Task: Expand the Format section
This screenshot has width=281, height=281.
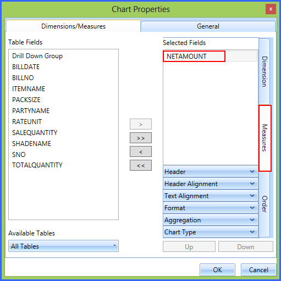Action: [x=211, y=208]
